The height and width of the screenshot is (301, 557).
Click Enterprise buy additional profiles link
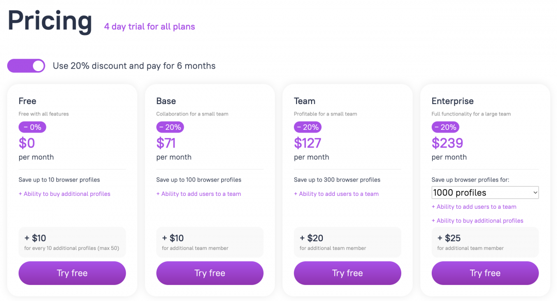478,221
